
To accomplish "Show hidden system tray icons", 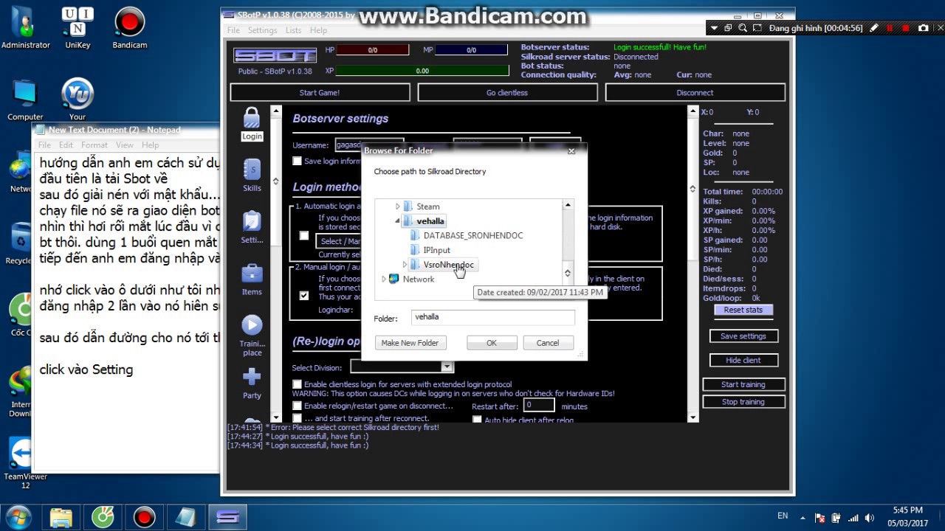I will (803, 517).
